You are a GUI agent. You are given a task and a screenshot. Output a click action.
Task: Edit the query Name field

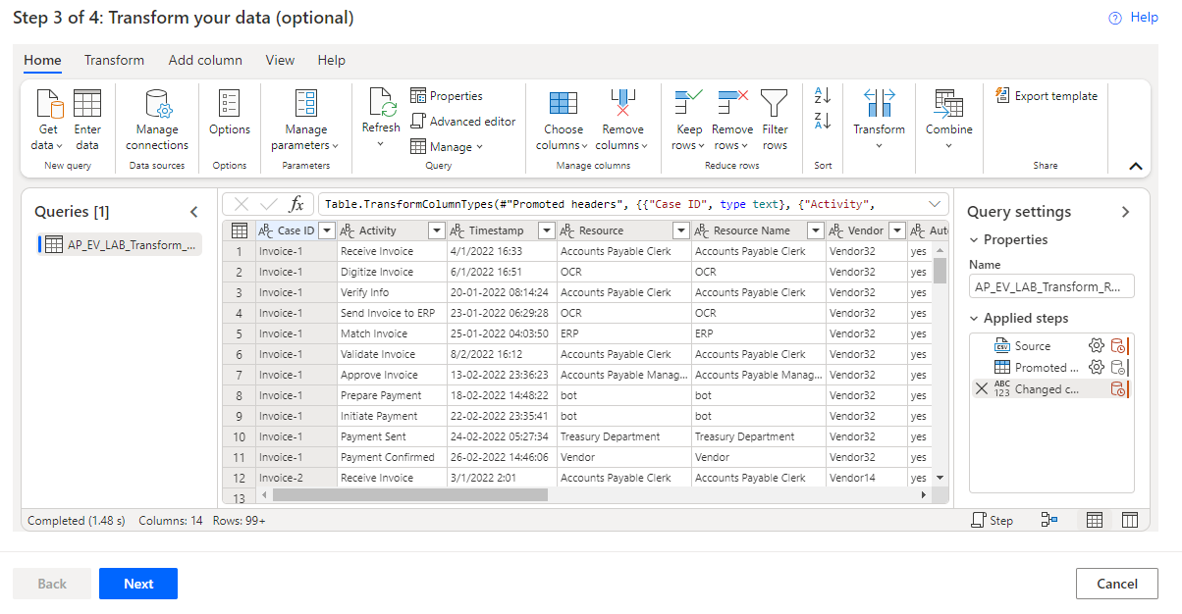[x=1050, y=286]
